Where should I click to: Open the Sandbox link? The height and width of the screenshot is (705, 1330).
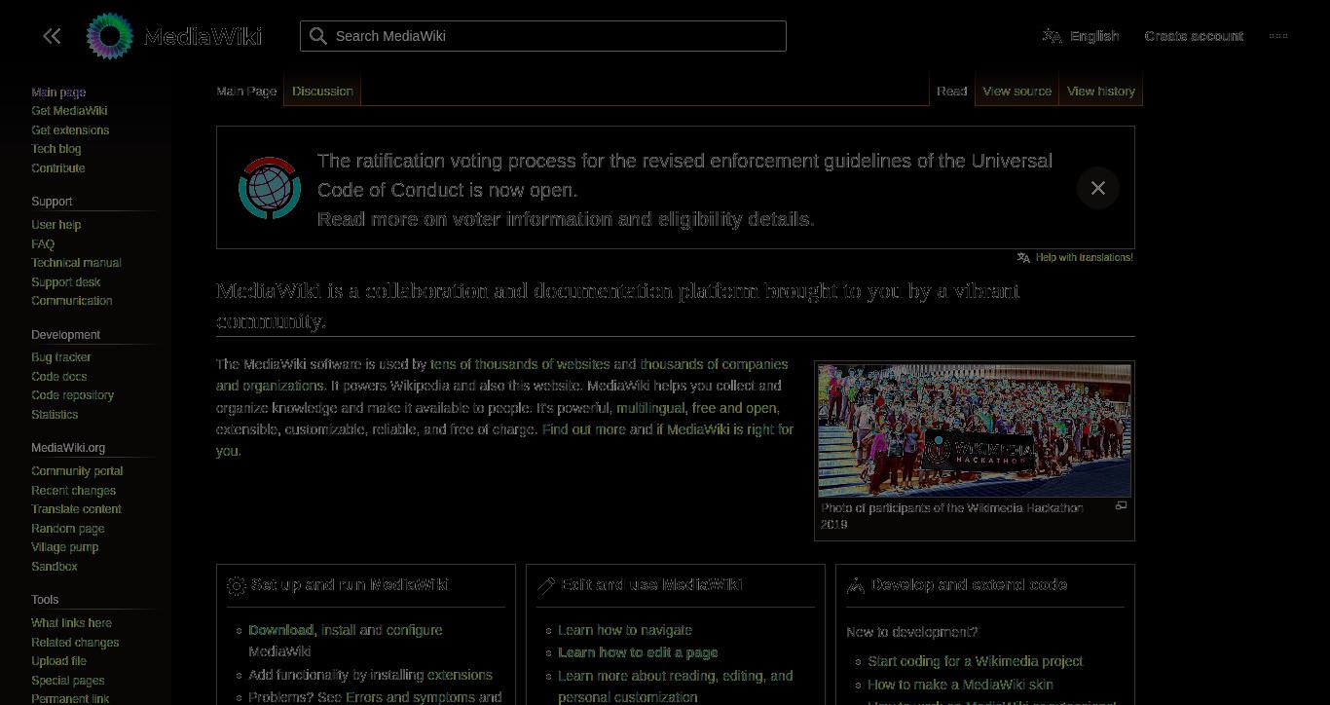click(x=55, y=567)
